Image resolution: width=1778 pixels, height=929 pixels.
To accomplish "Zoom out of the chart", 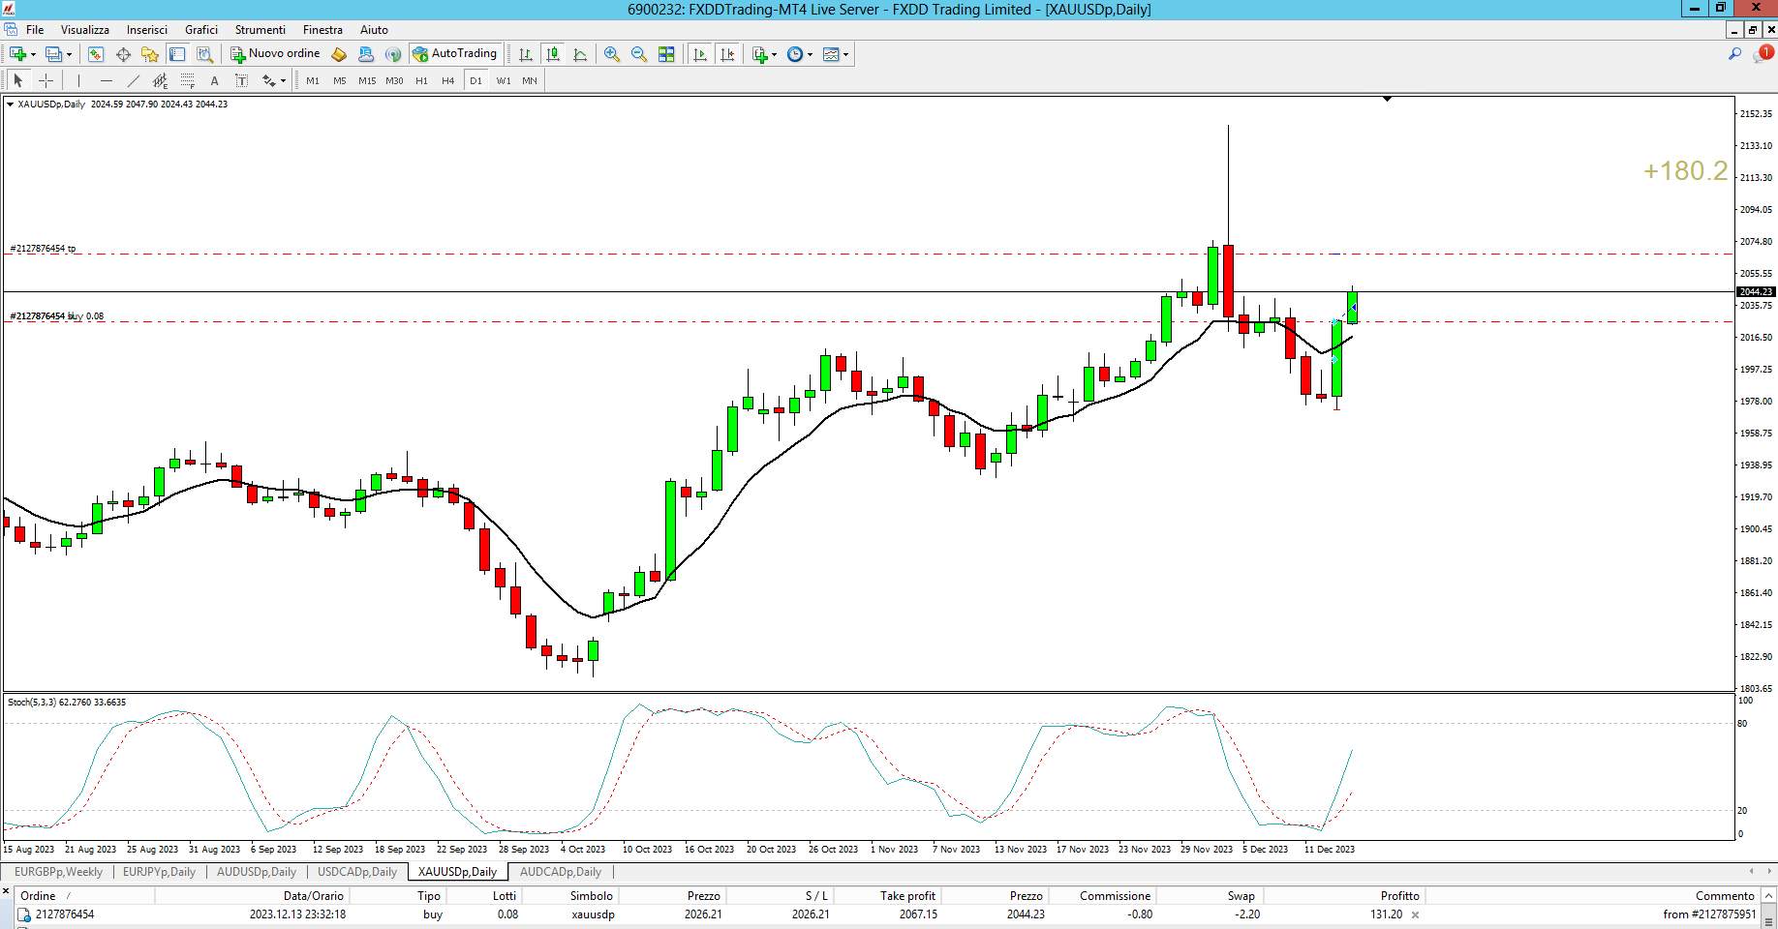I will (x=639, y=54).
